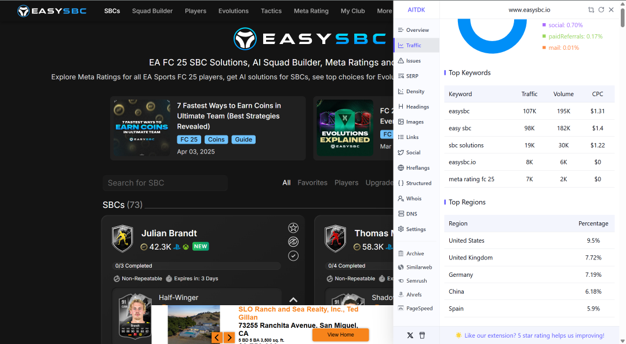Expand the More menu in navbar

click(384, 11)
